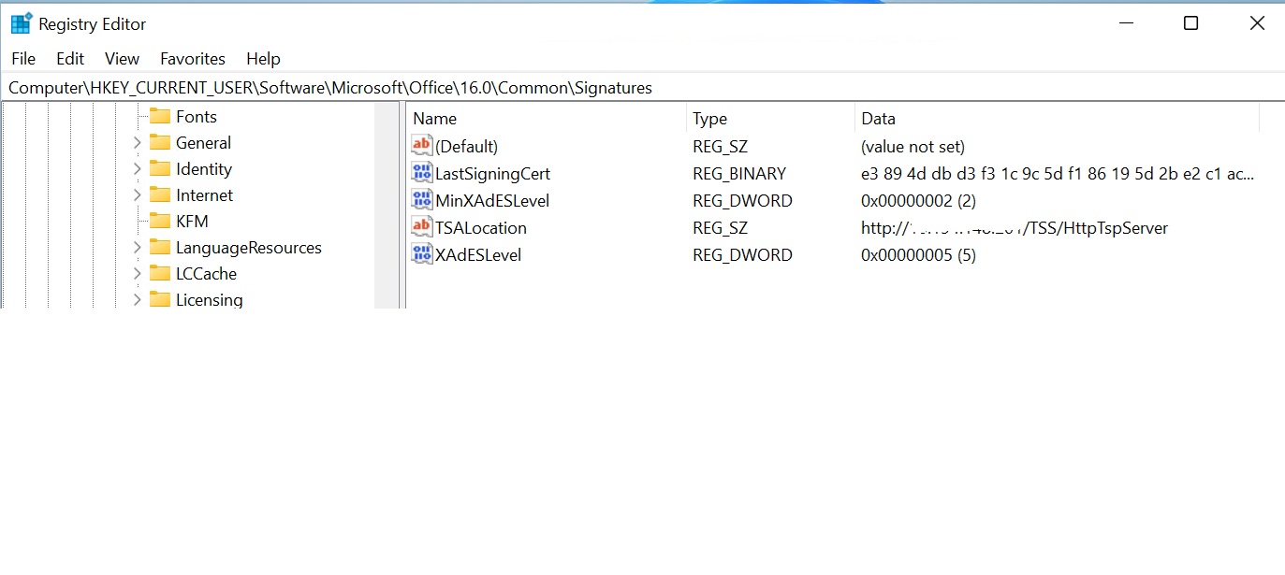1285x575 pixels.
Task: Open the File menu
Action: point(22,58)
